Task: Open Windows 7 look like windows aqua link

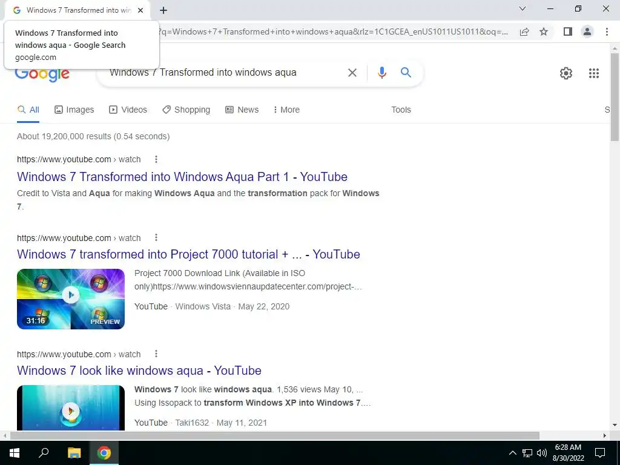Action: coord(139,371)
